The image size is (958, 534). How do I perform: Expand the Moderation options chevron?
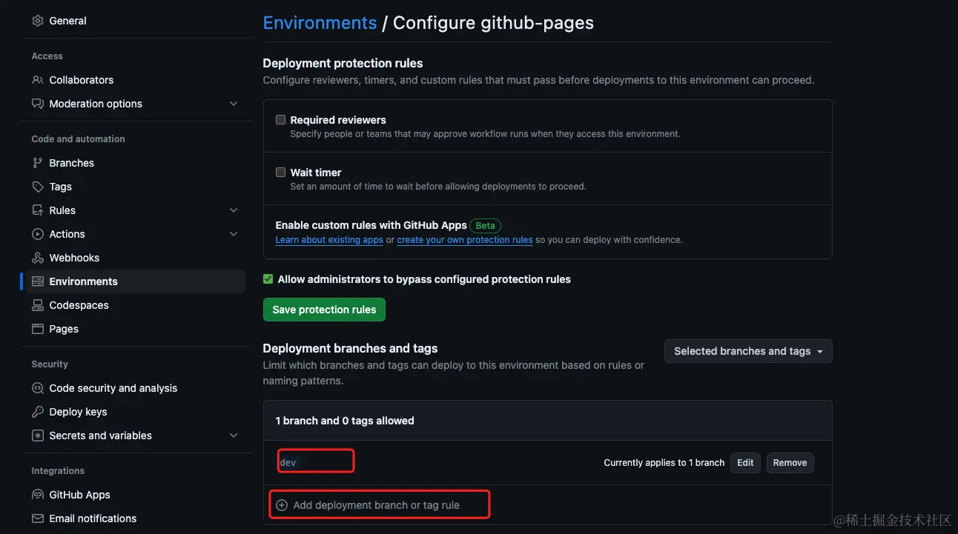(234, 104)
